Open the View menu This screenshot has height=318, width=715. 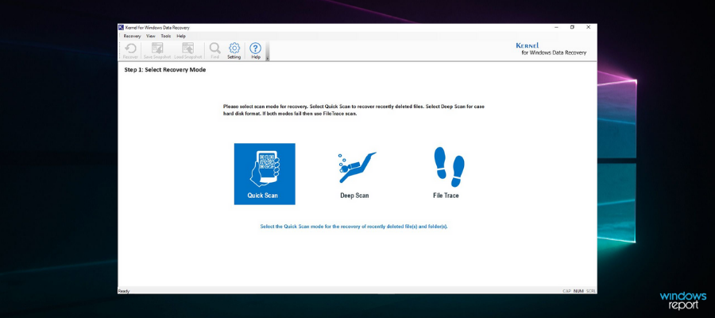(151, 36)
